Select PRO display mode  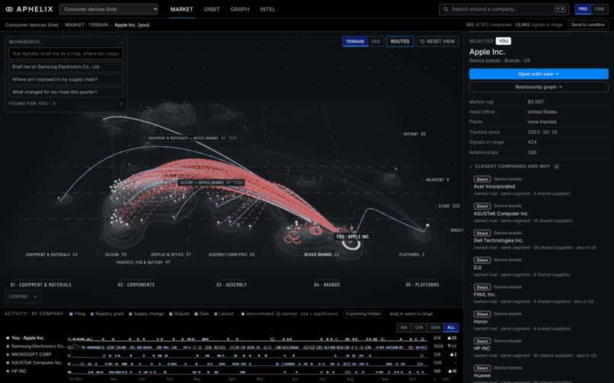coord(583,9)
